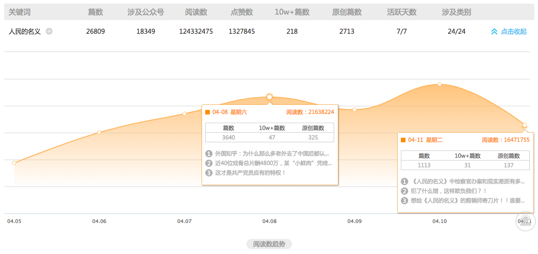
Task: Click the orange square beside 04-11 星期二
Action: [403, 140]
